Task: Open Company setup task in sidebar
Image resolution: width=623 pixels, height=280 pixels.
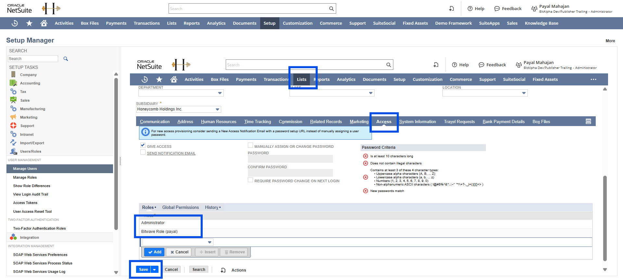Action: coord(28,75)
